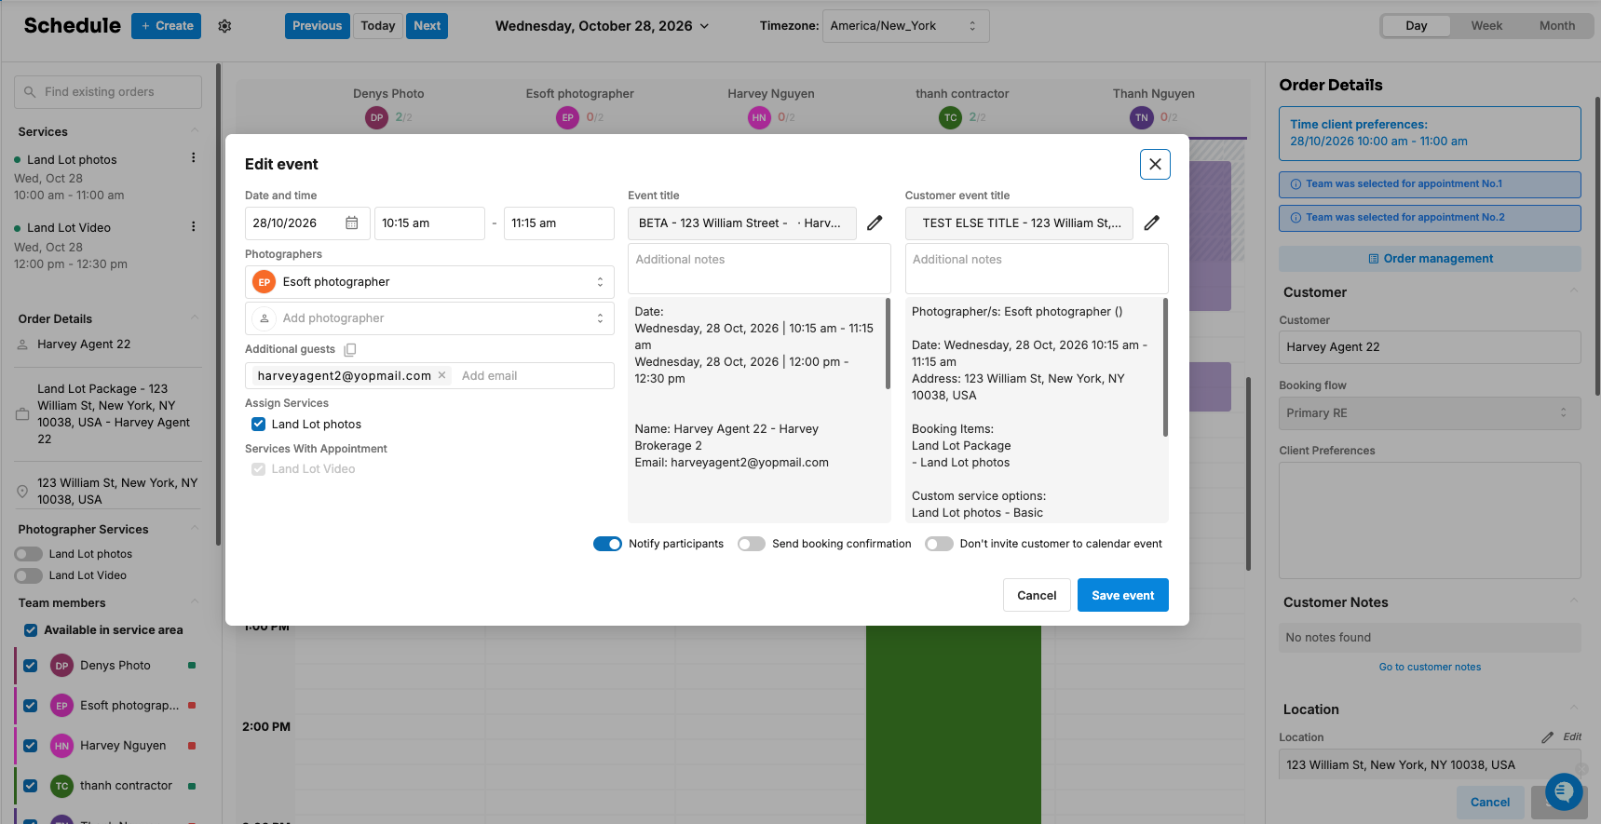Click the thanh contractor TC avatar in calendar header
This screenshot has width=1601, height=824.
[950, 117]
